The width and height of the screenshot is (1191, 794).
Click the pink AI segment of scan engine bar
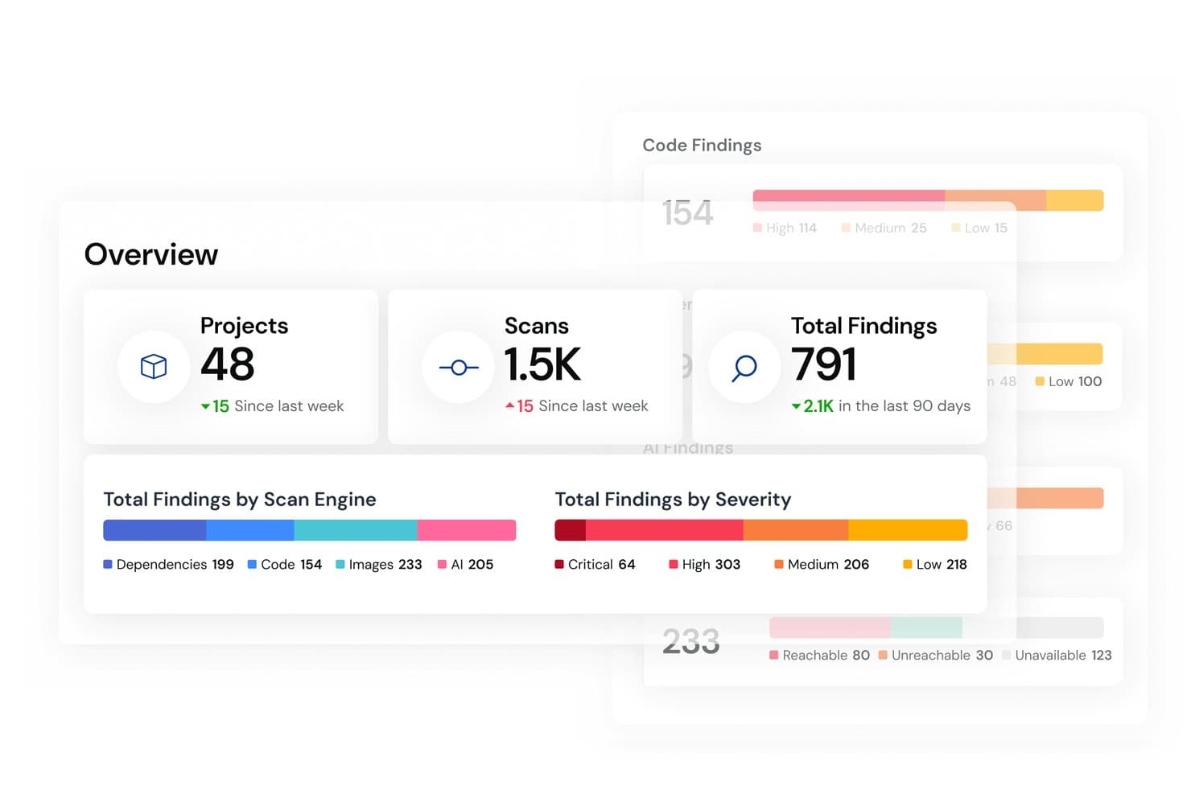point(467,530)
